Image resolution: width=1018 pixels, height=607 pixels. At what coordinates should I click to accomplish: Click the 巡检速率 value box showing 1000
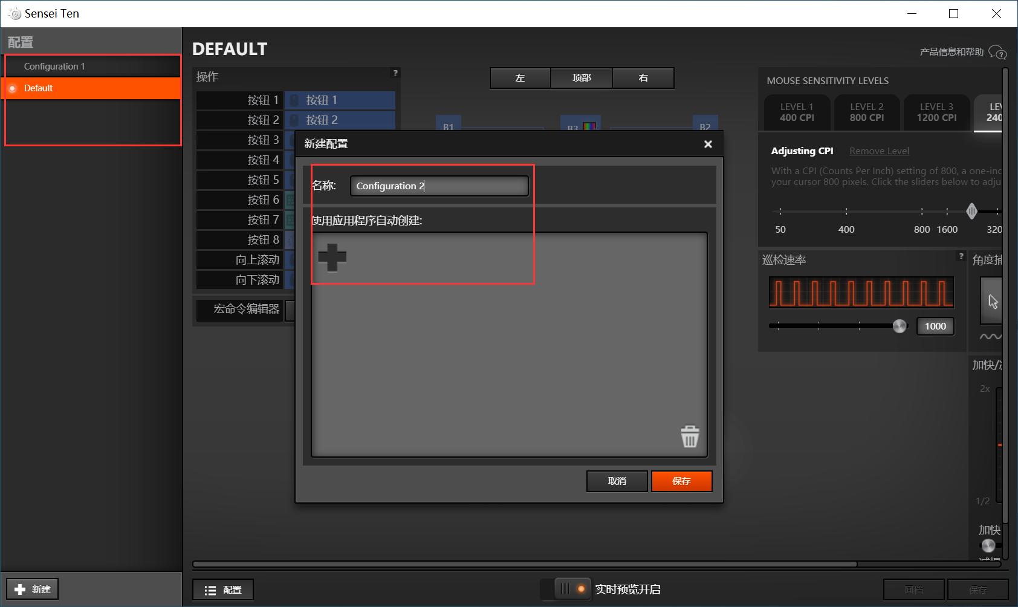click(x=935, y=326)
